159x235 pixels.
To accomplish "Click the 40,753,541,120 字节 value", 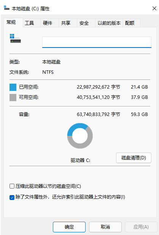I will pos(99,97).
